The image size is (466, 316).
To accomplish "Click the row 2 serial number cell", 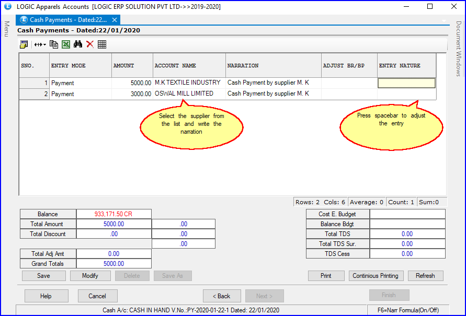I will (34, 94).
